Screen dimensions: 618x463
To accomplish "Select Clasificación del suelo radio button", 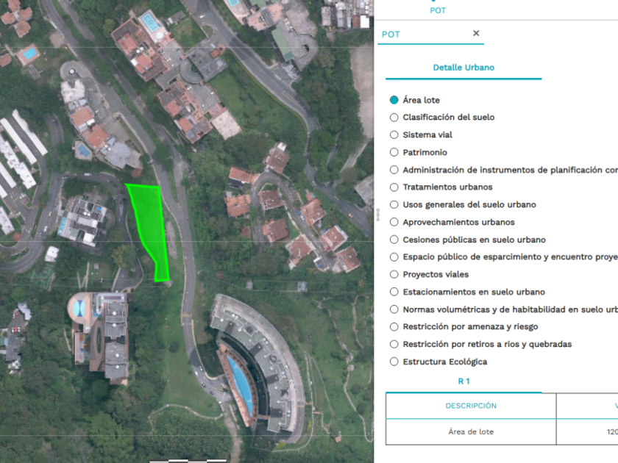I will (x=394, y=118).
